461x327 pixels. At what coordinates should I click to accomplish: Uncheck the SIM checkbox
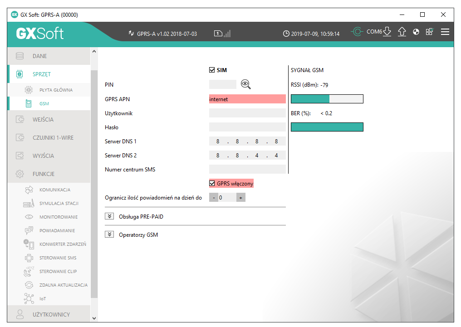[x=212, y=70]
